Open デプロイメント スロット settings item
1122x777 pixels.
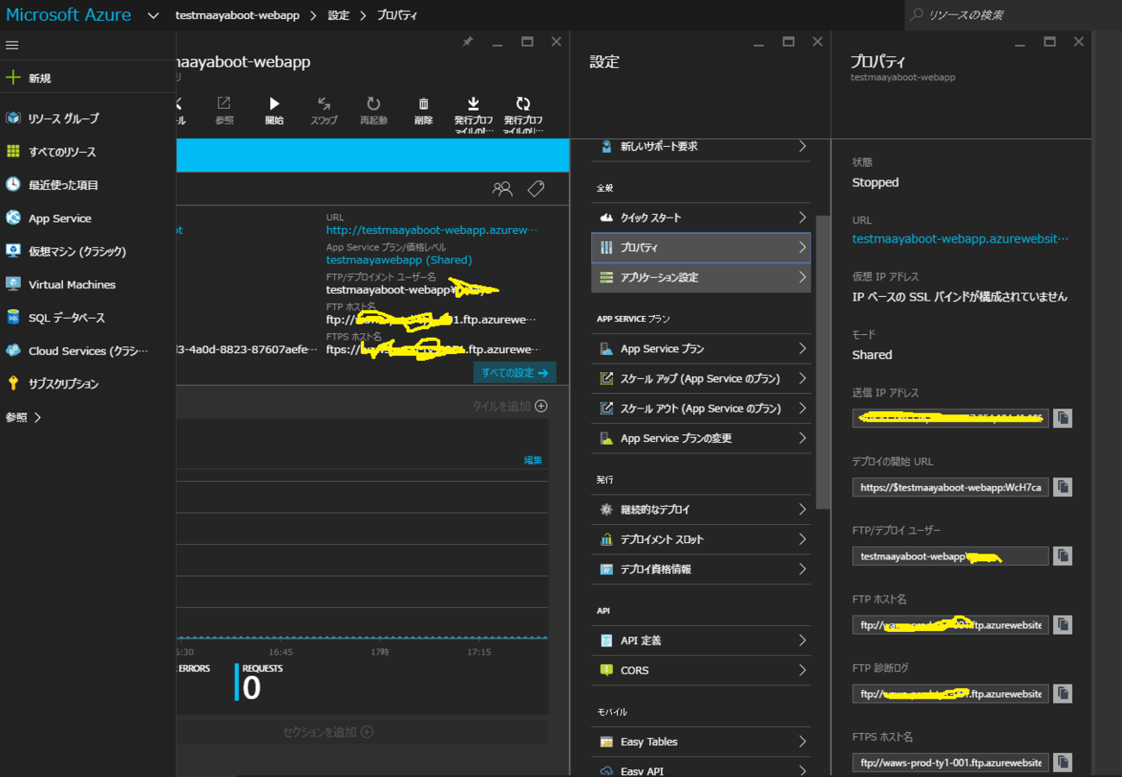point(701,540)
